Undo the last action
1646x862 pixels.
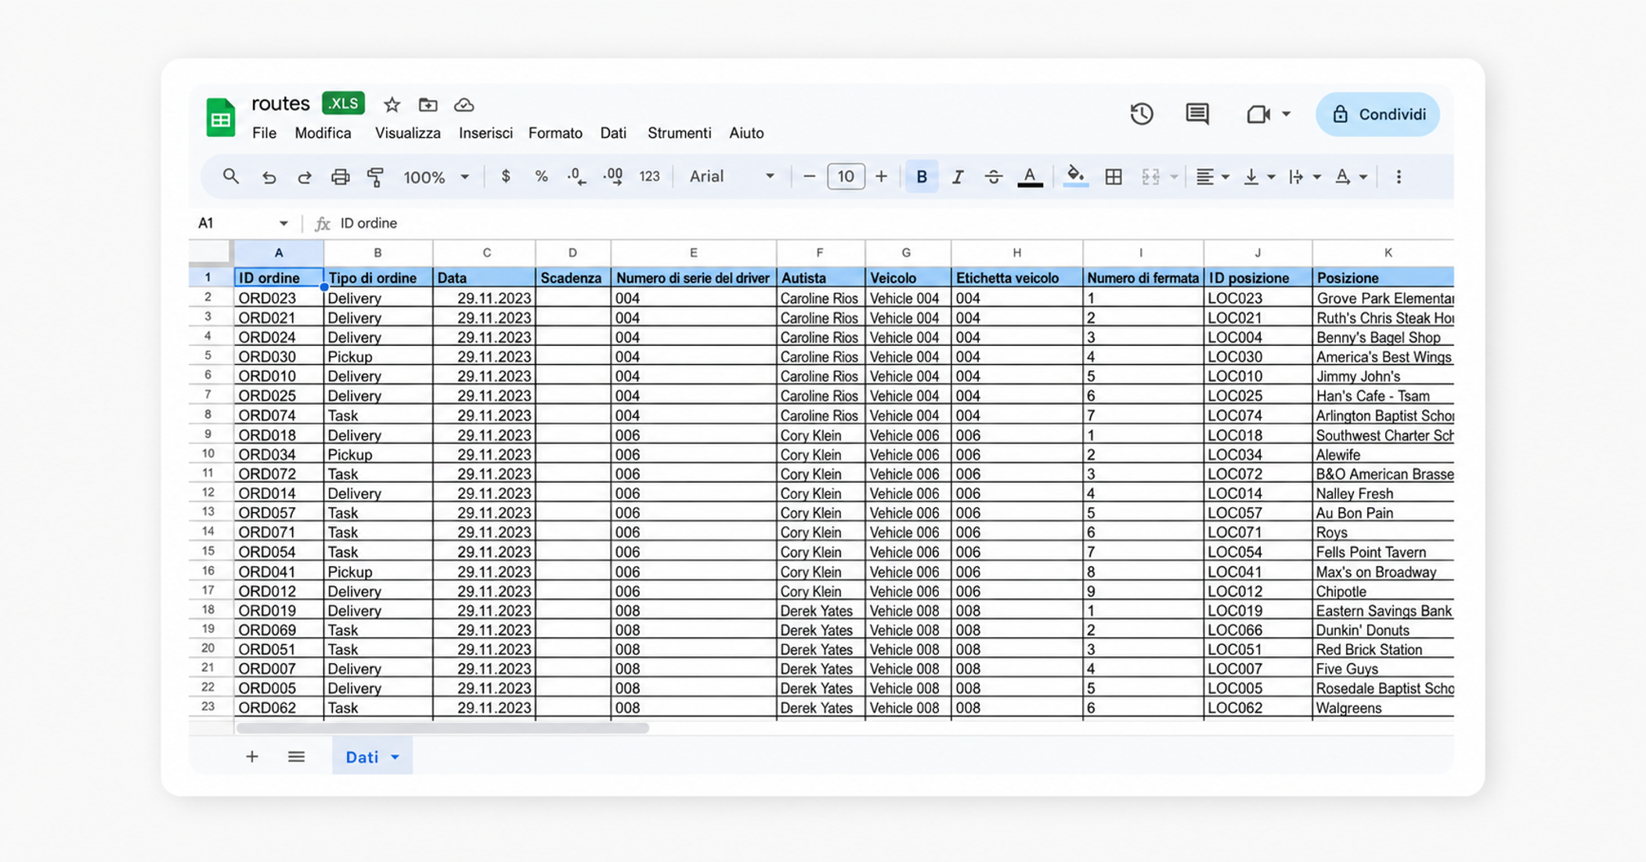pos(269,178)
